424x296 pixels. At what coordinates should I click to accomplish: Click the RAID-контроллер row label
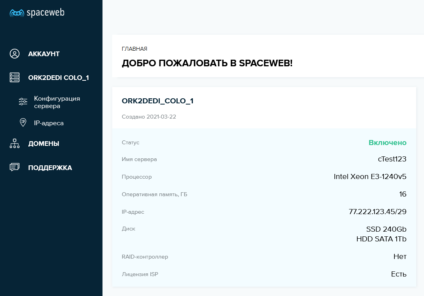coord(145,257)
